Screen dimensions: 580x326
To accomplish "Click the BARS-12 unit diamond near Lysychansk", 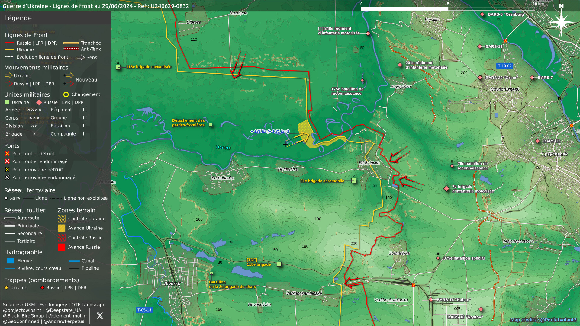I will [x=538, y=141].
